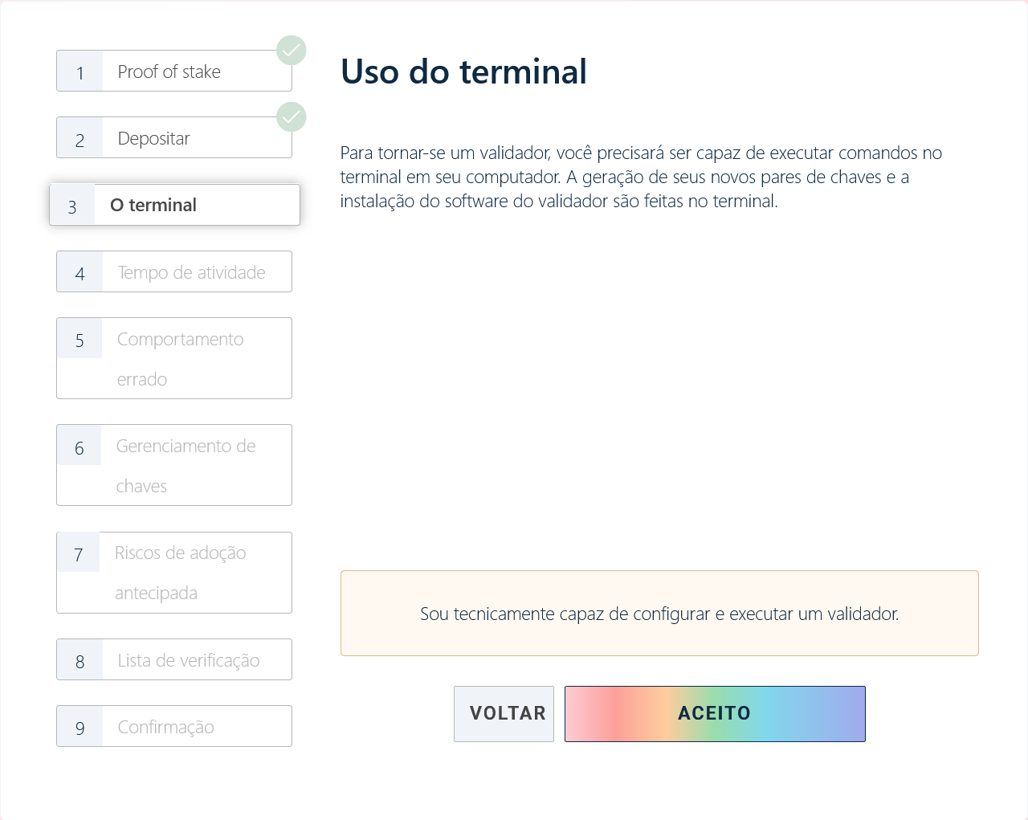Click the gradient-colored ACEITO control
This screenshot has height=820, width=1028.
pos(715,713)
